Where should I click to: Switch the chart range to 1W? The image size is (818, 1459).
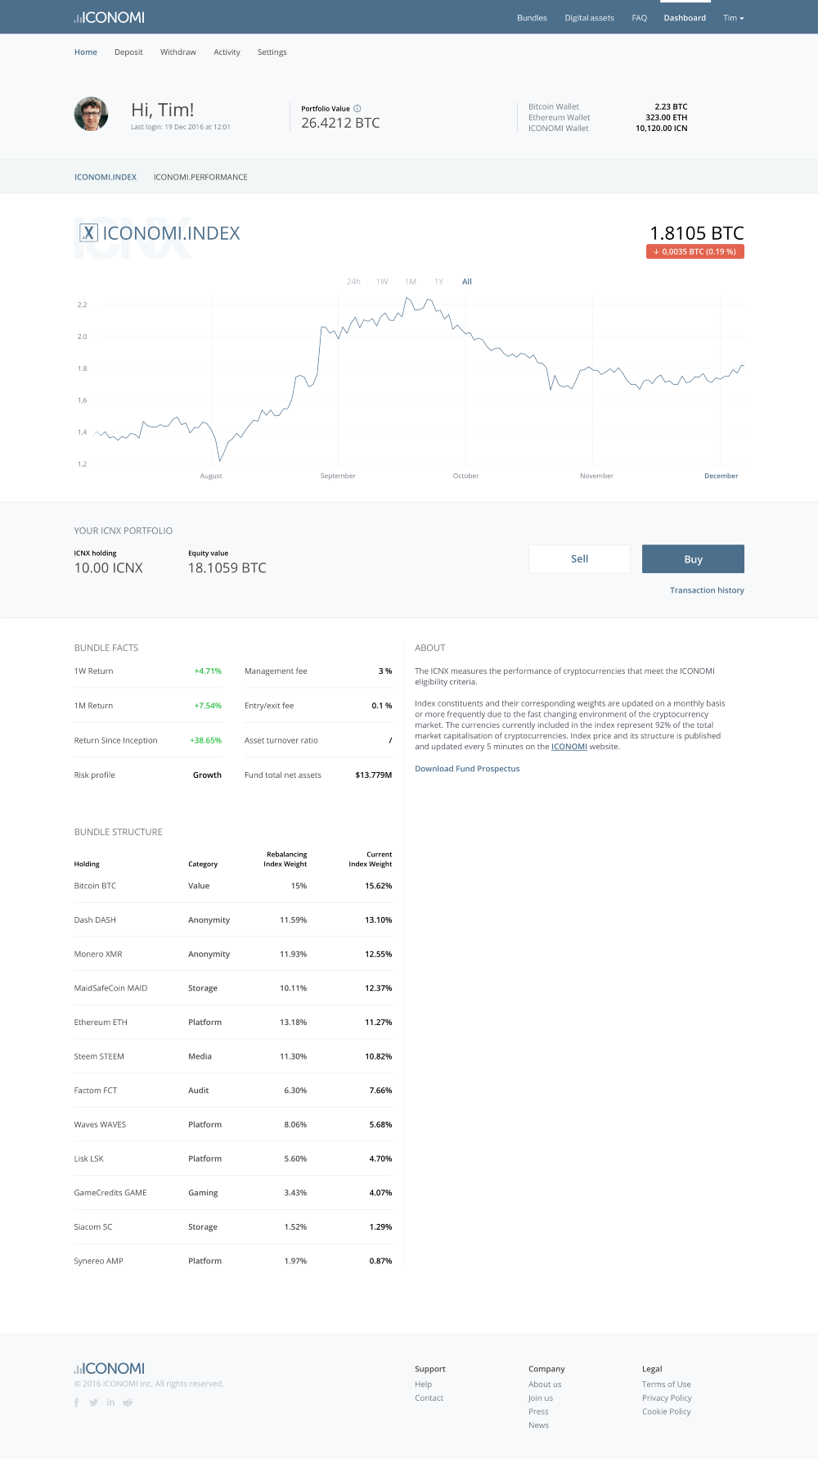382,282
